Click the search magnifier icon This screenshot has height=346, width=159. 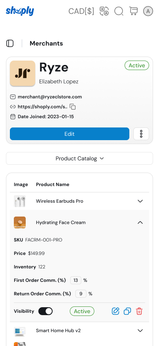(119, 11)
